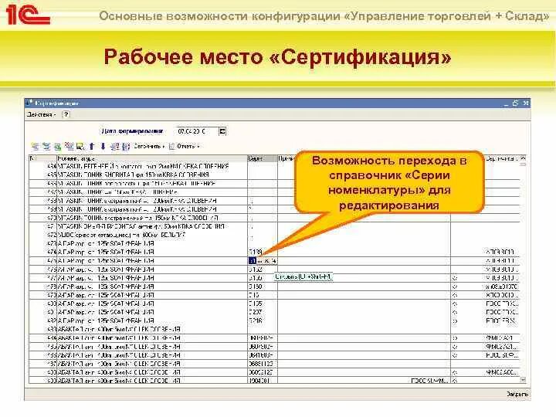Move row down with blue down arrow
This screenshot has height=417, width=556.
pyautogui.click(x=103, y=146)
